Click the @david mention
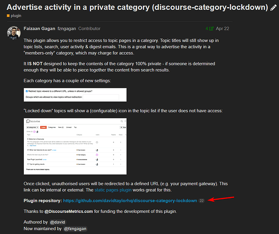 coord(57,222)
